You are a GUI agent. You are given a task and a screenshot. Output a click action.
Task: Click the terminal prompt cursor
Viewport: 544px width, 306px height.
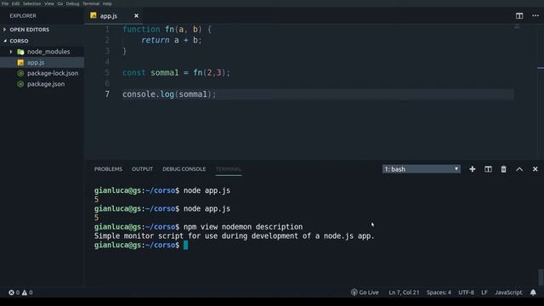pyautogui.click(x=185, y=245)
